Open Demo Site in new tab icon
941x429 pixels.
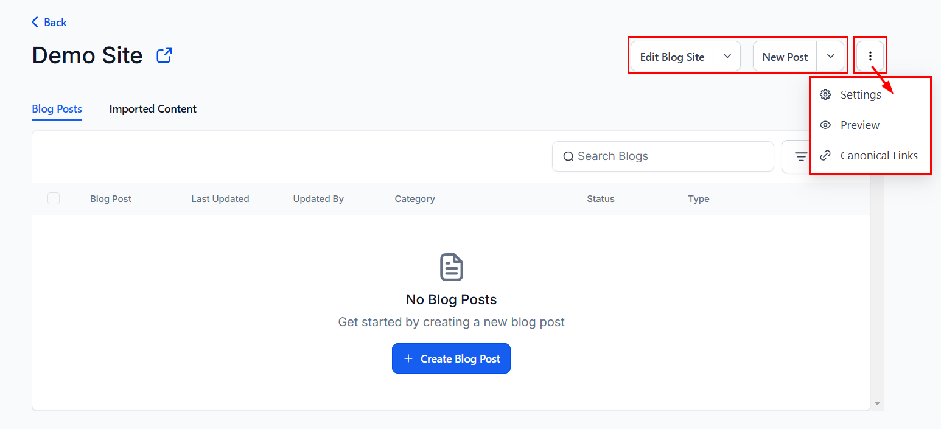point(164,55)
